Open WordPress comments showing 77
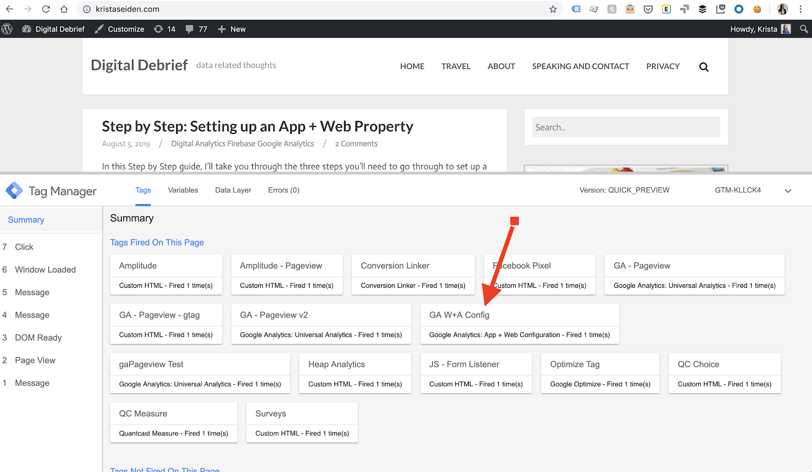The image size is (812, 472). [196, 29]
